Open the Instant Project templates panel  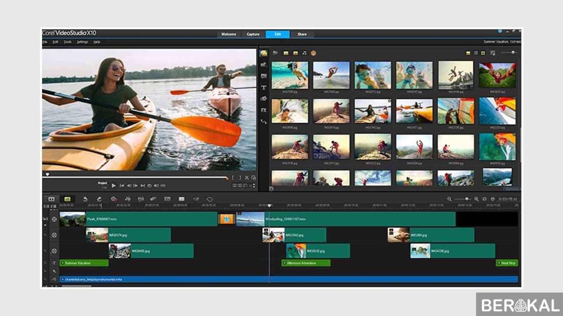coord(263,65)
